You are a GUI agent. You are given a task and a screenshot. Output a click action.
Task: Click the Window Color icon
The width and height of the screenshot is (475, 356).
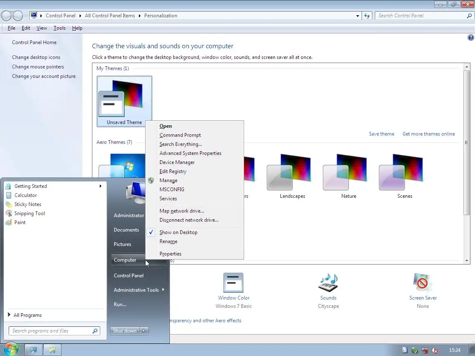[x=233, y=283]
